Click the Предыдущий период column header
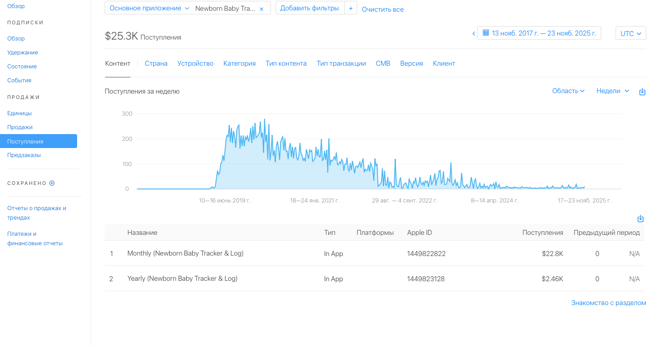The height and width of the screenshot is (346, 662). 607,233
